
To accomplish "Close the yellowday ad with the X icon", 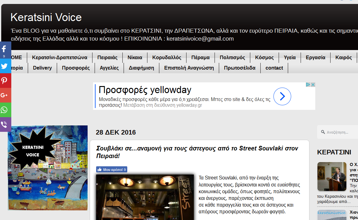I will [x=313, y=85].
